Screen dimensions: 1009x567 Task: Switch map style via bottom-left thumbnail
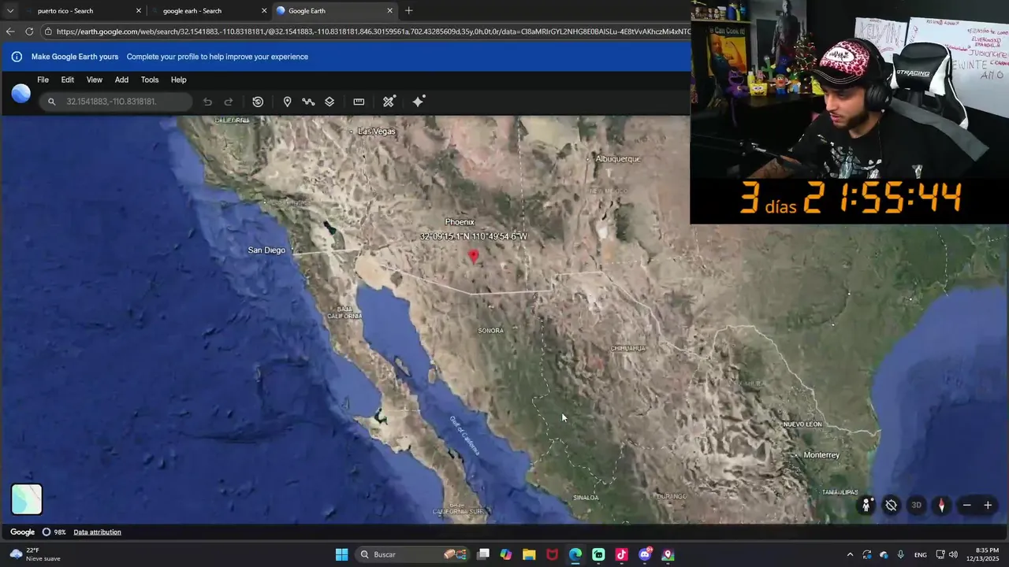click(27, 499)
